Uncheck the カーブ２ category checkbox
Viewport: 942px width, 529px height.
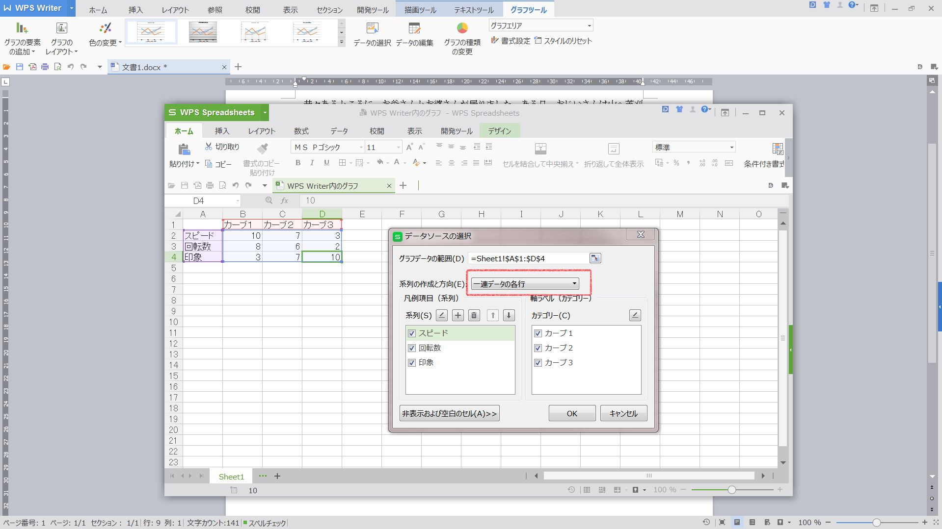(x=538, y=348)
